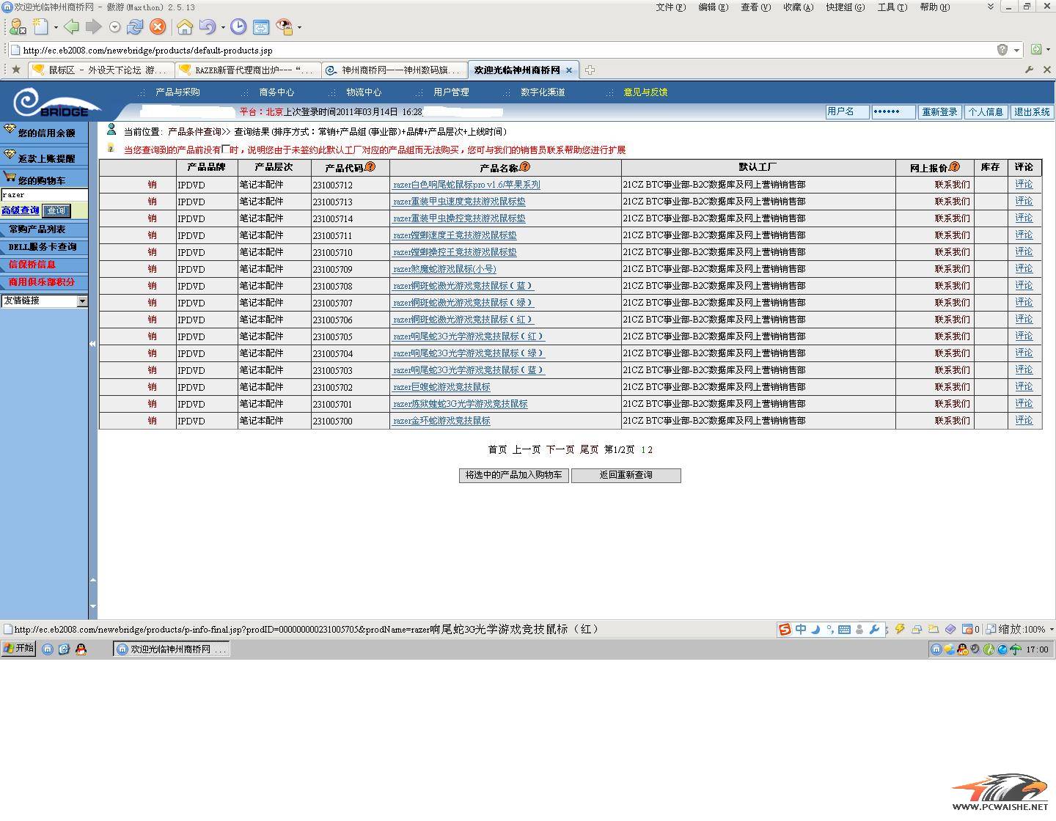
Task: Open 常购产品列表 in the sidebar
Action: [37, 229]
